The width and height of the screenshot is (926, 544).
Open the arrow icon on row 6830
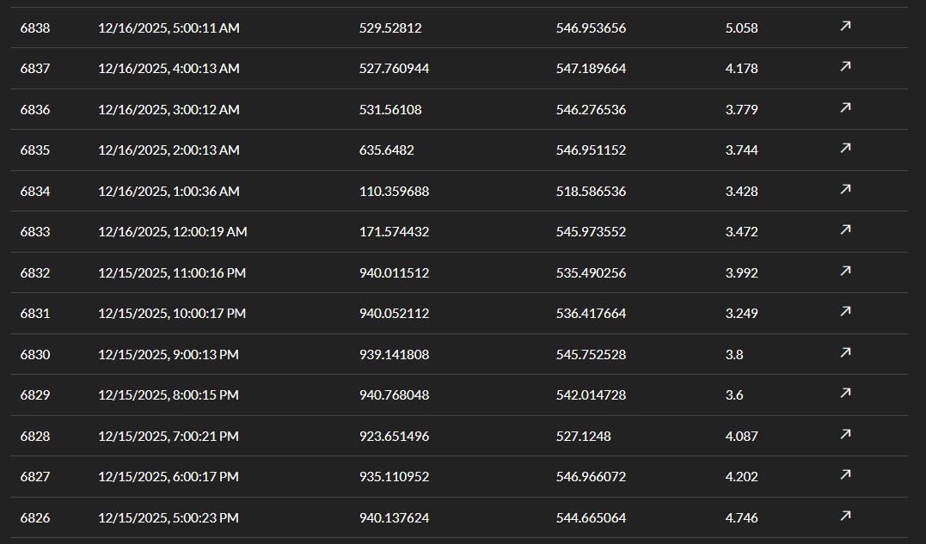(845, 353)
